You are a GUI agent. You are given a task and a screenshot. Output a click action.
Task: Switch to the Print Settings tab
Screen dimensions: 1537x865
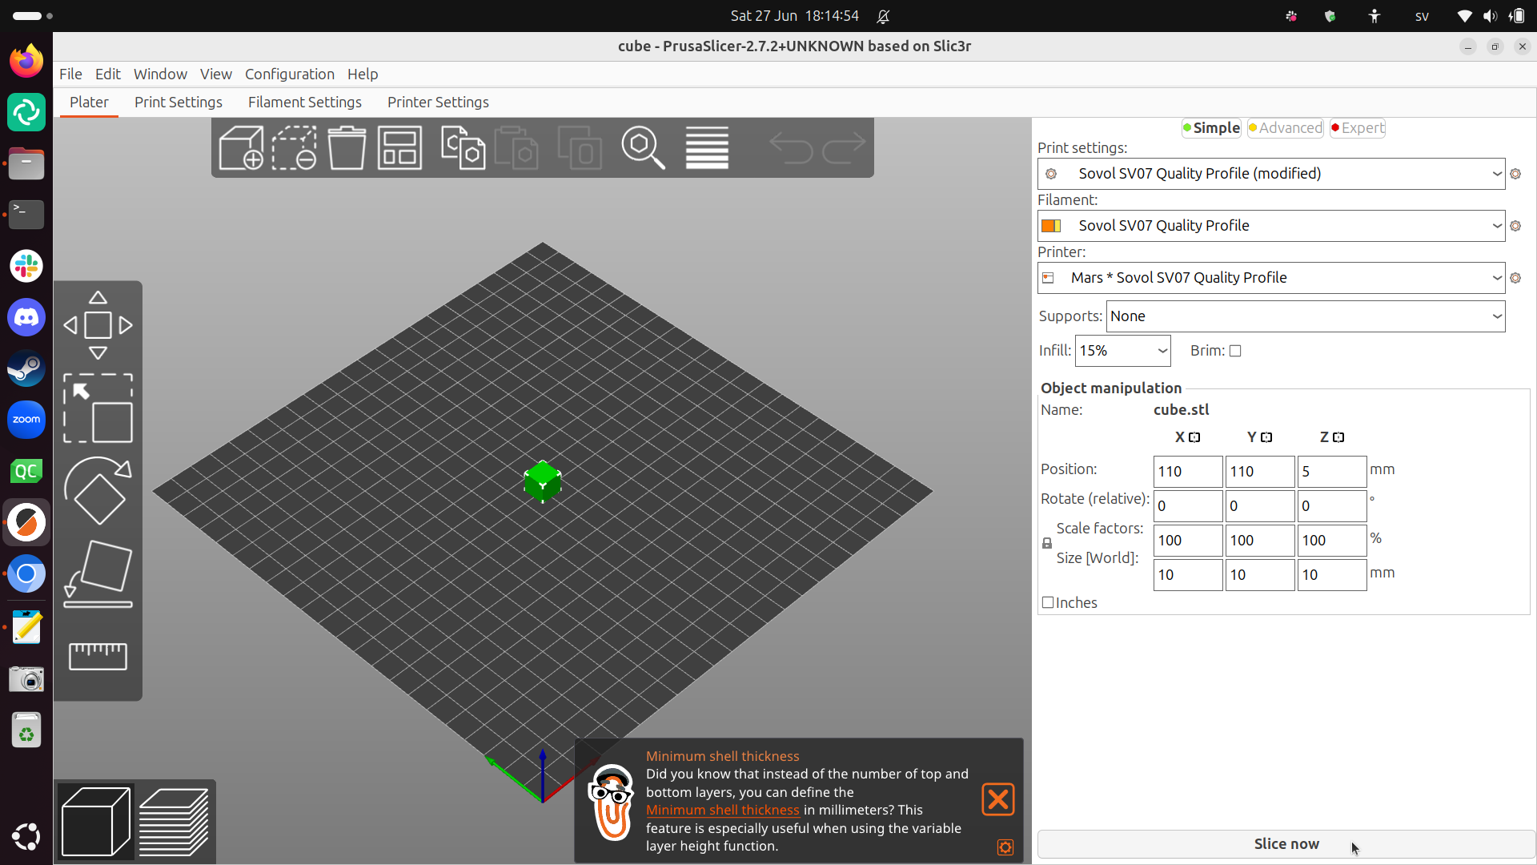tap(179, 103)
